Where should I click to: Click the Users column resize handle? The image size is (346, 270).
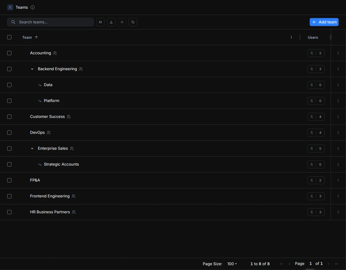(331, 37)
